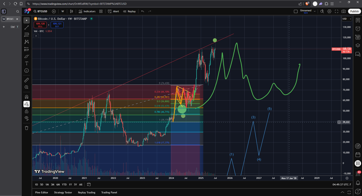Start bar Replay mode
Viewport: 362px width, 196px height.
pos(129,11)
